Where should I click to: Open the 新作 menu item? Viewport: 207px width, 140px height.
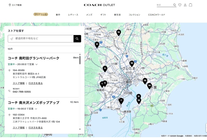point(58,15)
